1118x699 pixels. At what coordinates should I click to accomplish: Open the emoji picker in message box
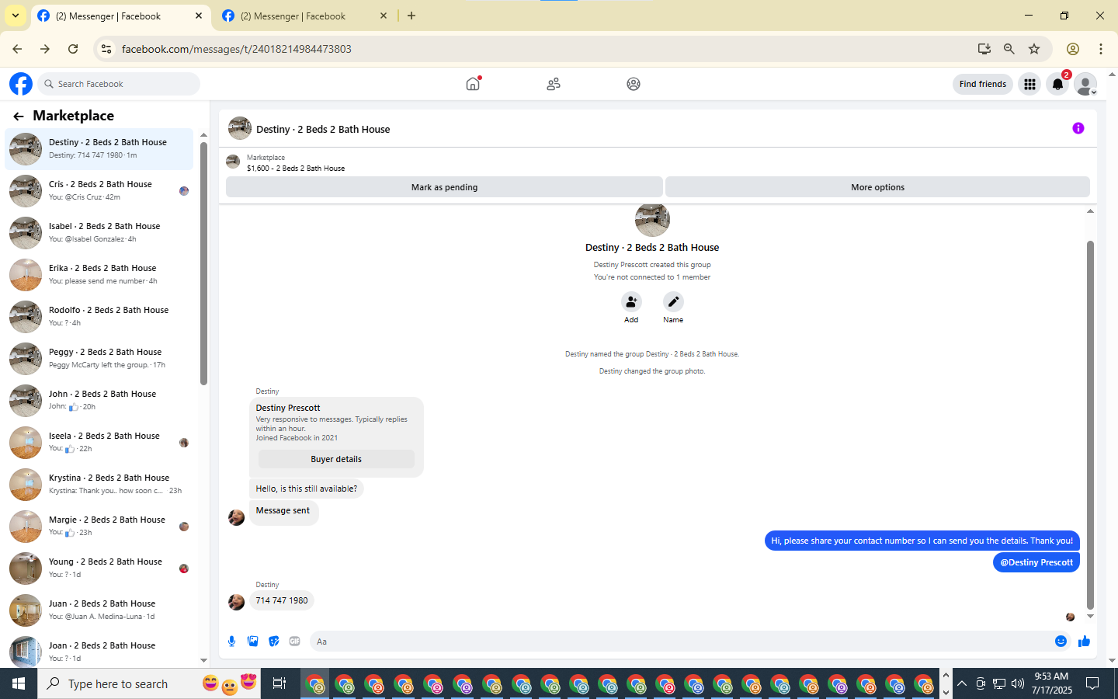(x=1061, y=641)
